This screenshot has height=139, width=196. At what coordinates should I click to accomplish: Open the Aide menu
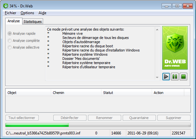[42, 13]
